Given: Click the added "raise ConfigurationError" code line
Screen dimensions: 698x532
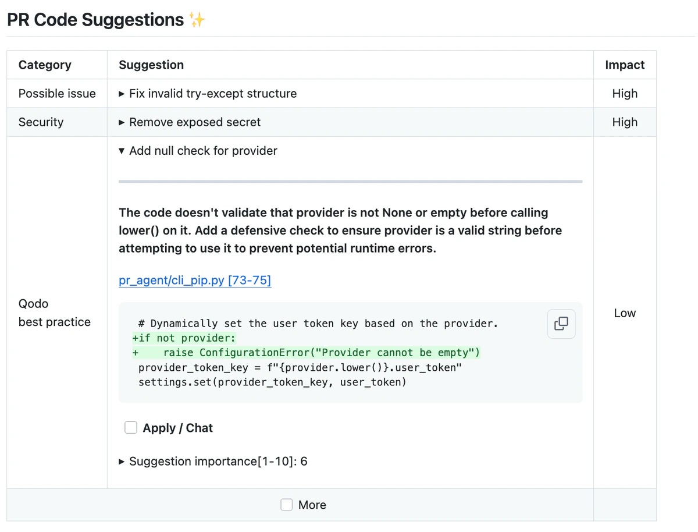Looking at the screenshot, I should point(321,353).
